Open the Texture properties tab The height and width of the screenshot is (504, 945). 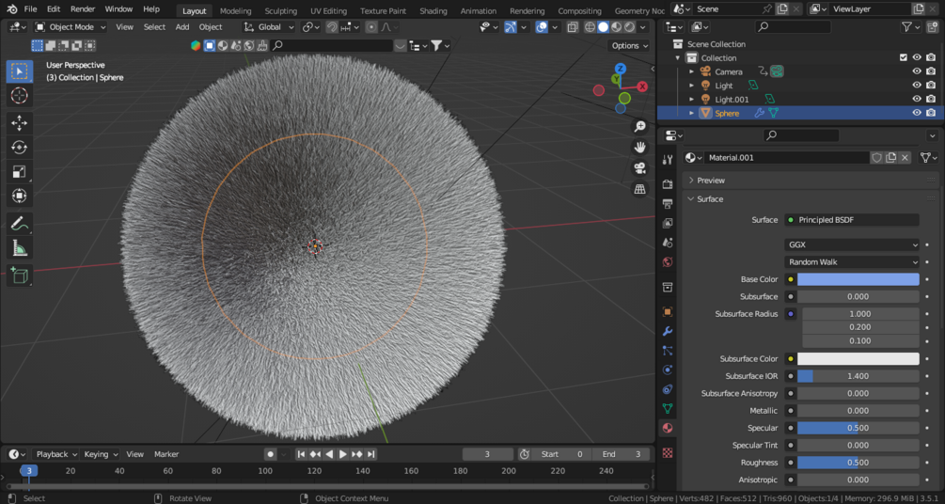pyautogui.click(x=668, y=453)
